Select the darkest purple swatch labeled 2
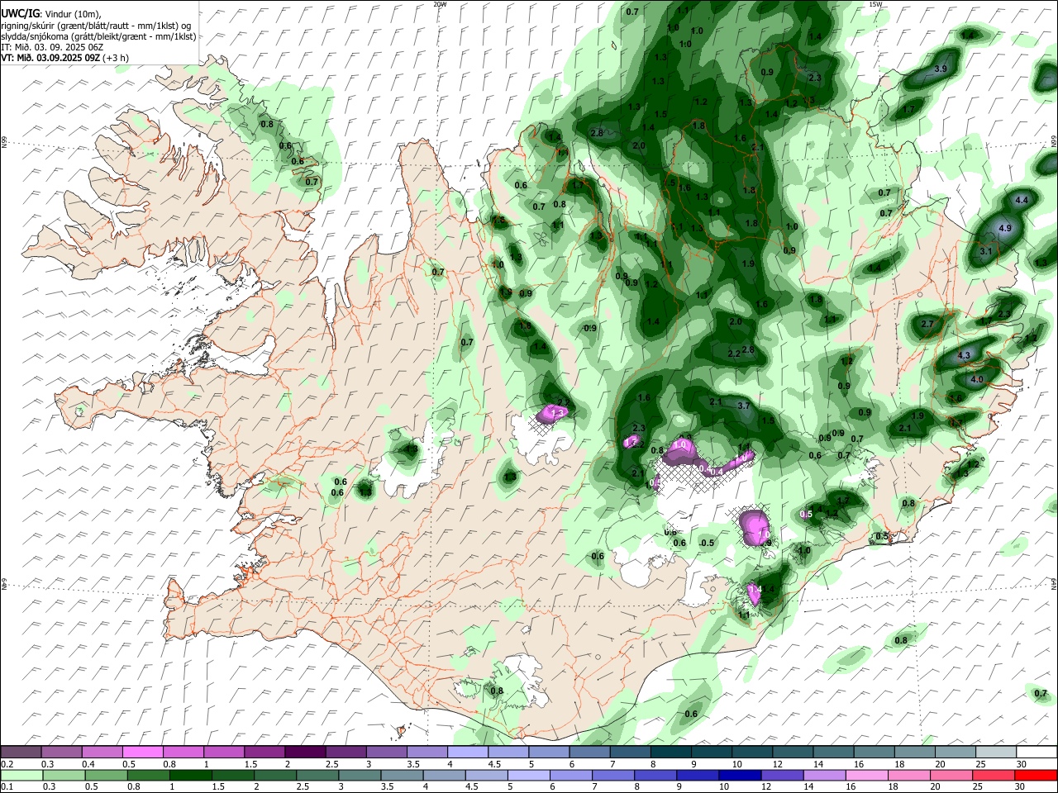Screen dimensions: 1058x793 point(305,753)
